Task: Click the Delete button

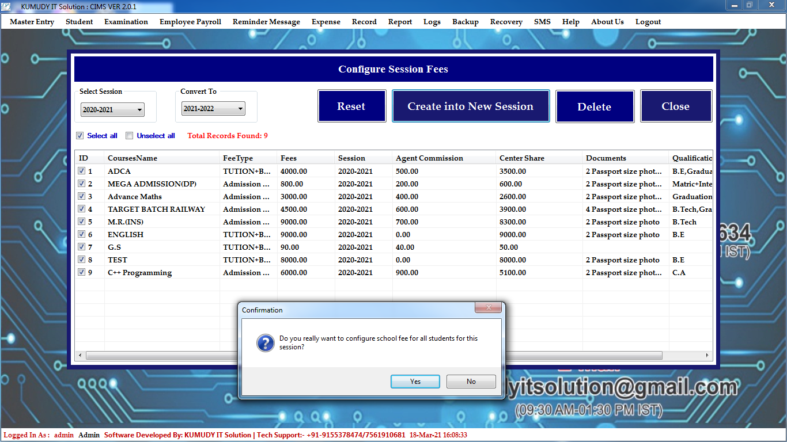Action: 595,106
